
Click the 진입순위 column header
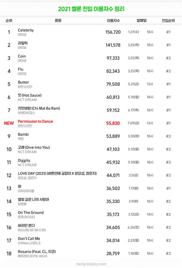pyautogui.click(x=168, y=20)
